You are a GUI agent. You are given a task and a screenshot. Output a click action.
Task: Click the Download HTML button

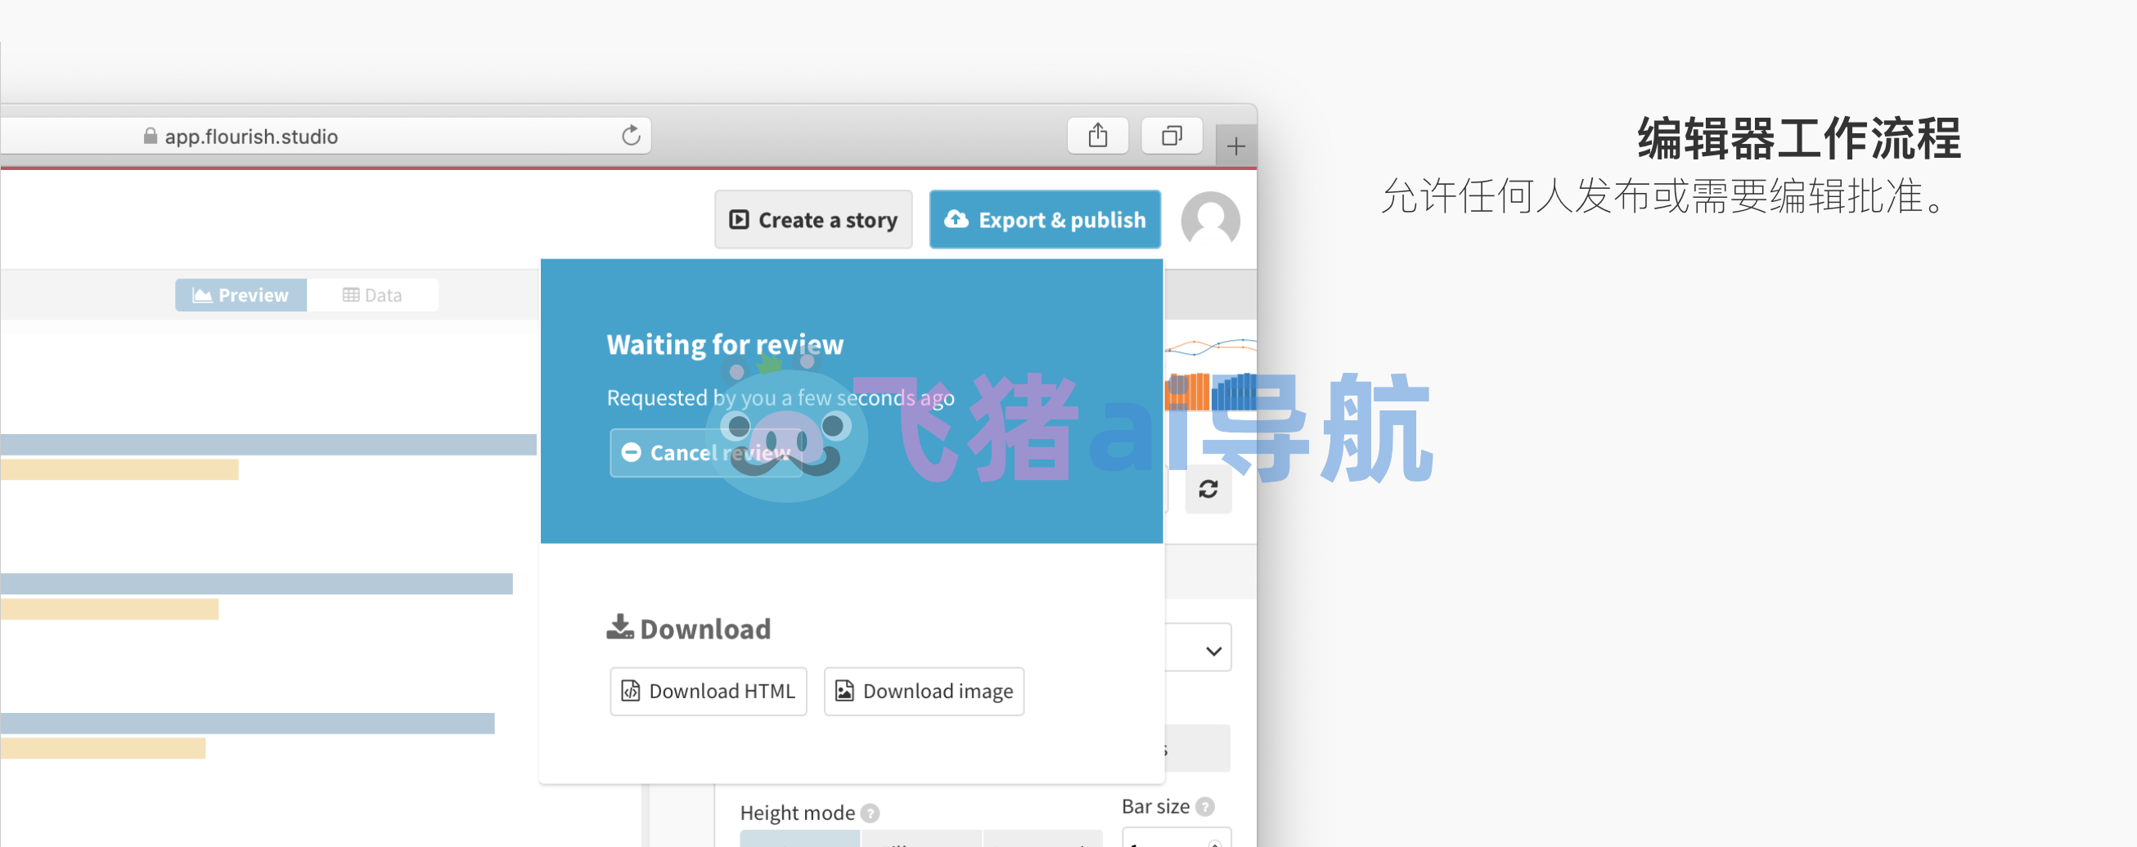(x=708, y=691)
